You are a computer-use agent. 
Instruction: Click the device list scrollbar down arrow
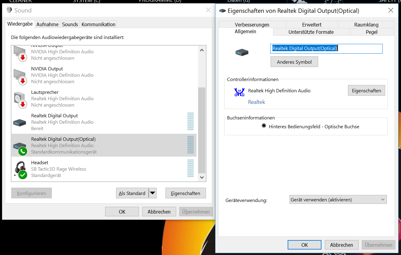tap(202, 177)
